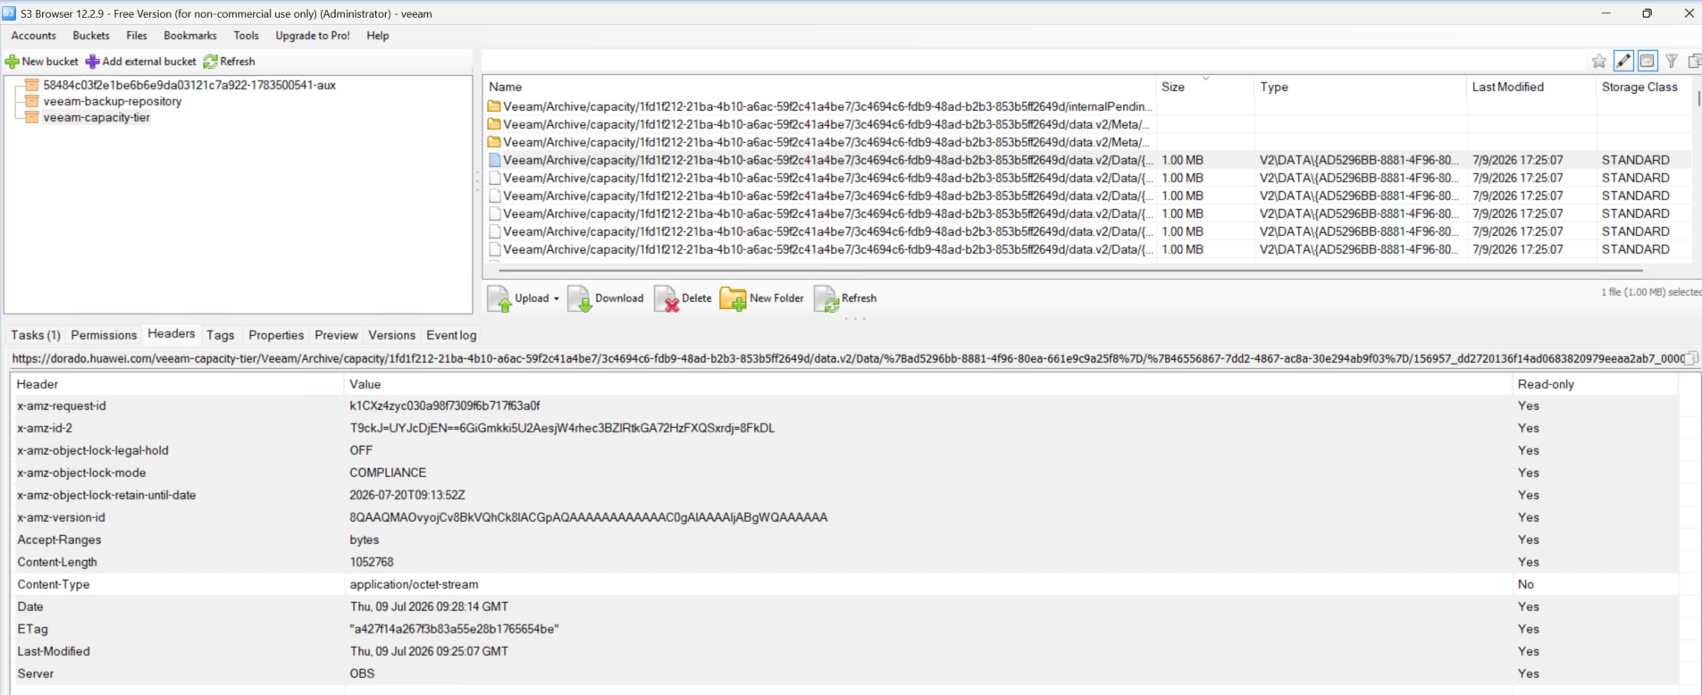Open the Files menu
This screenshot has height=695, width=1702.
[137, 36]
